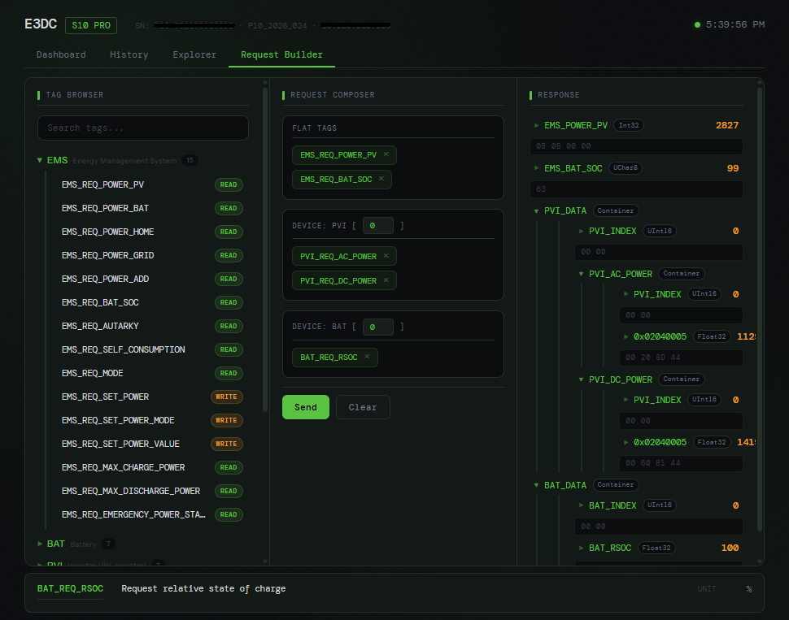Click the PVI device index field
The height and width of the screenshot is (620, 789).
(x=378, y=226)
